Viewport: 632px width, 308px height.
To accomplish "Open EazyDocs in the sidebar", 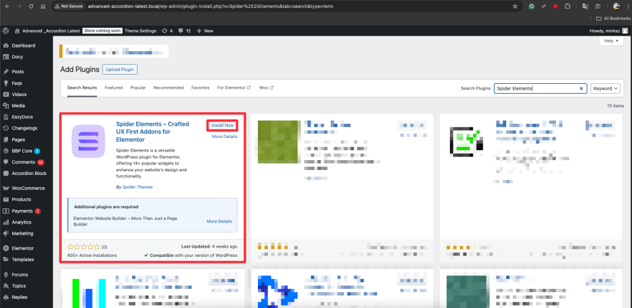I will point(22,117).
